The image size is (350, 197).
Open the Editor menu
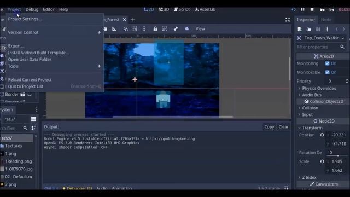(49, 9)
